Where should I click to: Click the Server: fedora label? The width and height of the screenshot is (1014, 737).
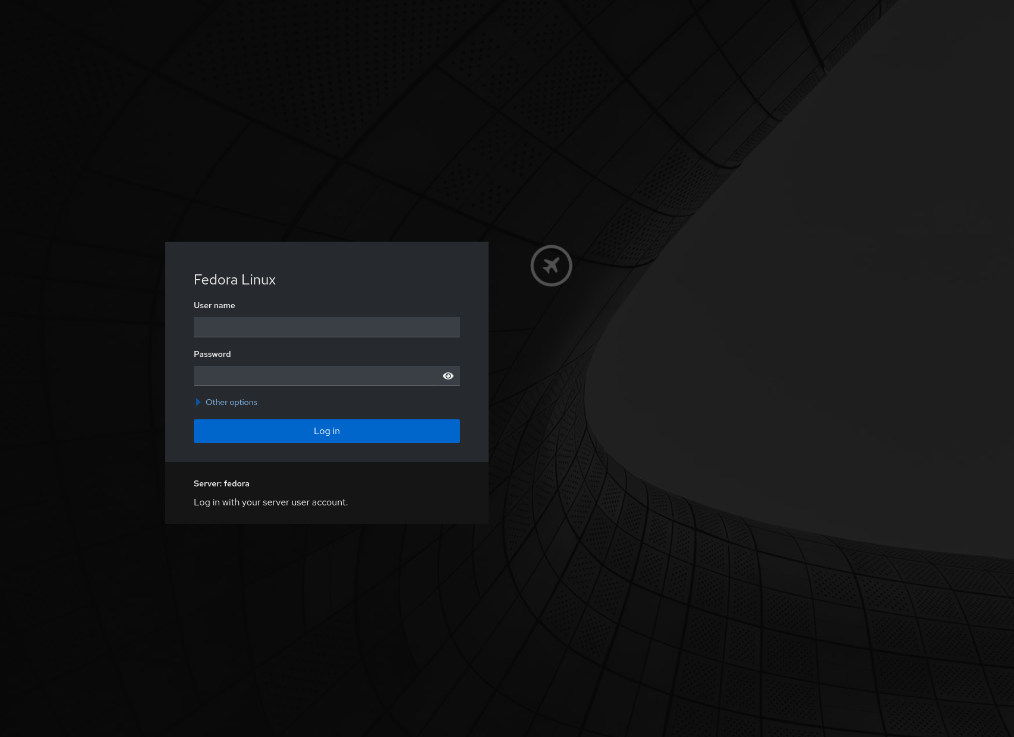(221, 483)
